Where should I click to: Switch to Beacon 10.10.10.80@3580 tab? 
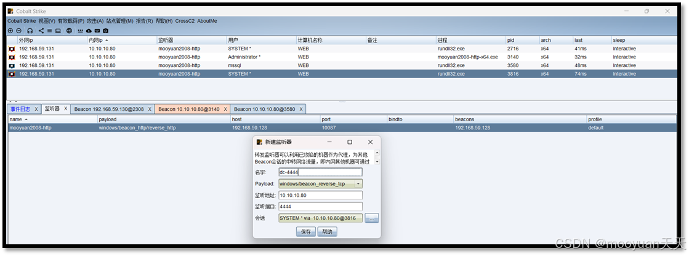tap(265, 109)
